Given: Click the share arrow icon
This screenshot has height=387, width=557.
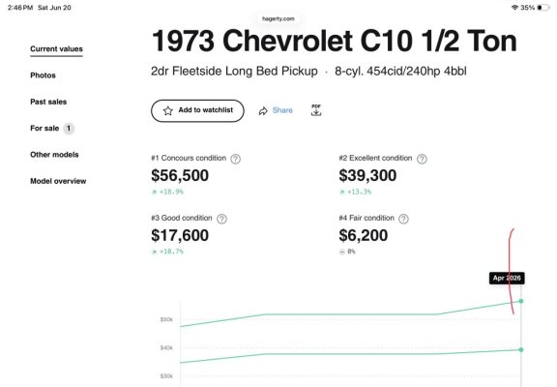Looking at the screenshot, I should pyautogui.click(x=263, y=111).
